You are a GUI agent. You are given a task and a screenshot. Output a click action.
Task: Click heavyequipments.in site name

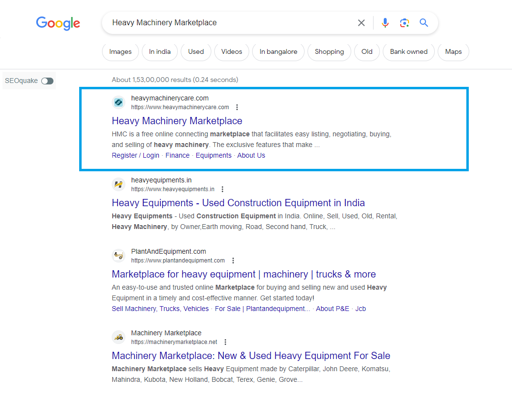(x=161, y=180)
